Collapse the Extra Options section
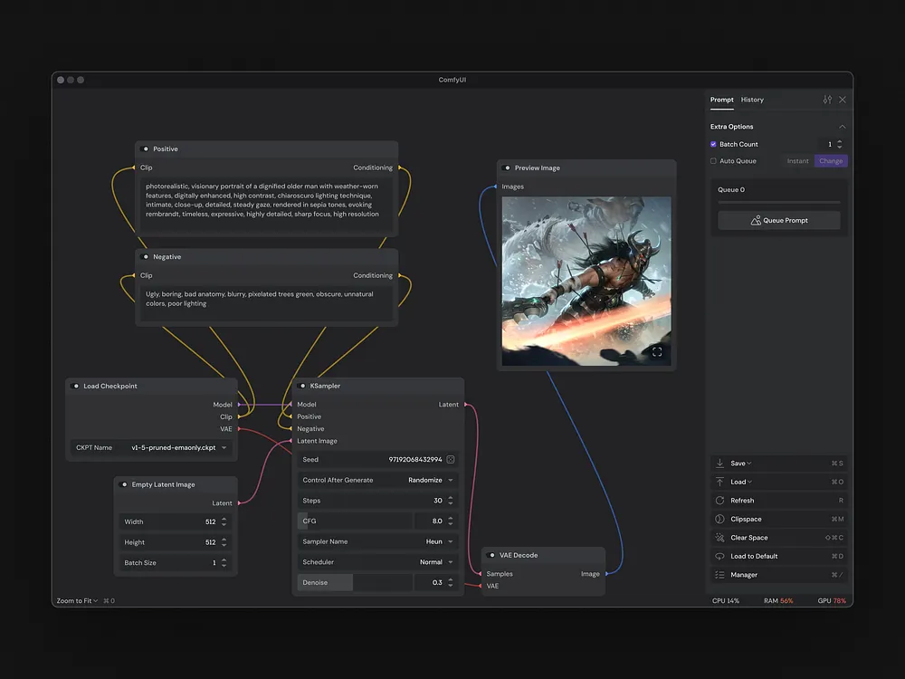 [x=841, y=126]
